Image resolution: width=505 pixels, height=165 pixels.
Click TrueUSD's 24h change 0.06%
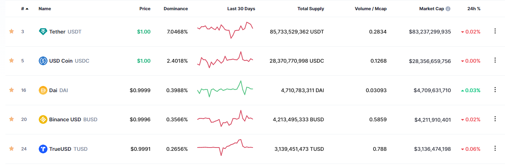coord(471,149)
